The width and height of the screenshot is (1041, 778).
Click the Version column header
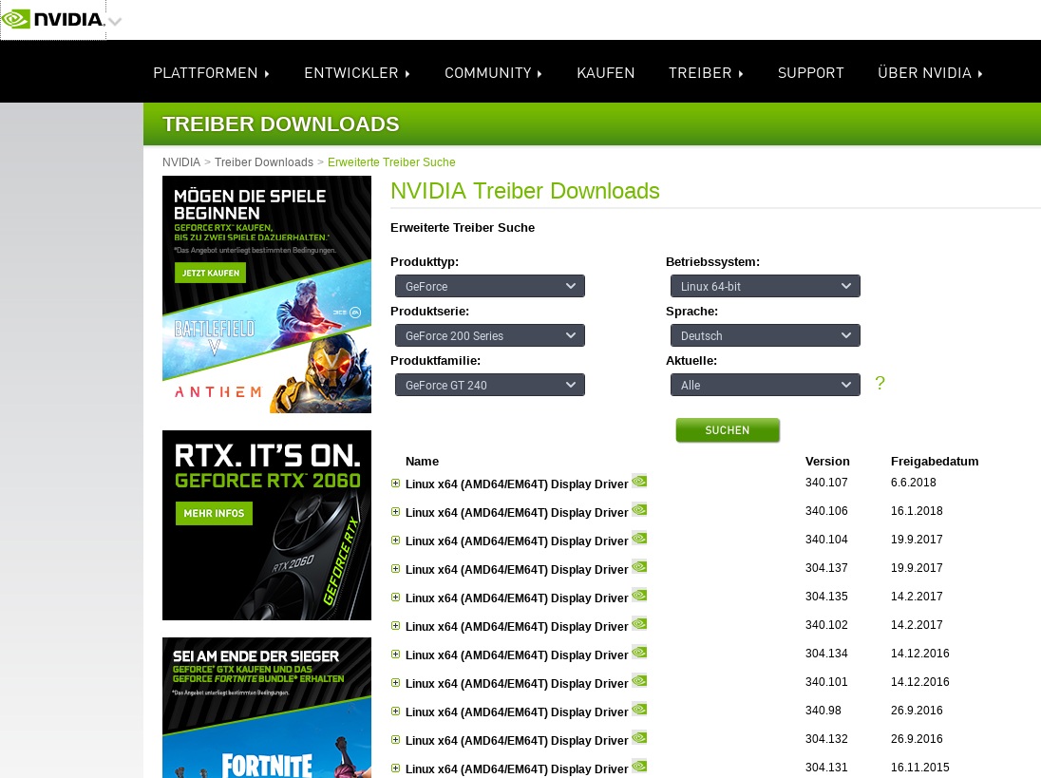(x=827, y=462)
